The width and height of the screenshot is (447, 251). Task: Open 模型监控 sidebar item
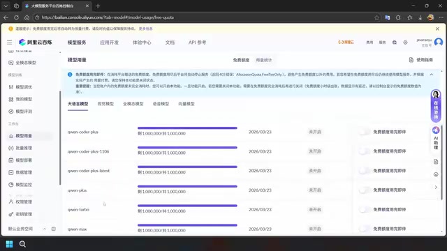20,185
